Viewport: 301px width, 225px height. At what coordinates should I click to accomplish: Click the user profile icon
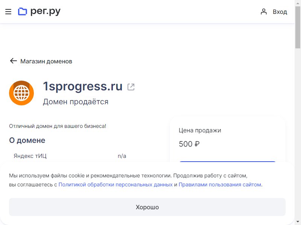[264, 12]
